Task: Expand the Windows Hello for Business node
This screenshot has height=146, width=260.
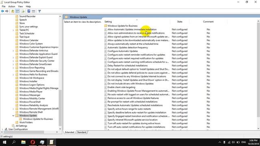Action: tap(13, 75)
